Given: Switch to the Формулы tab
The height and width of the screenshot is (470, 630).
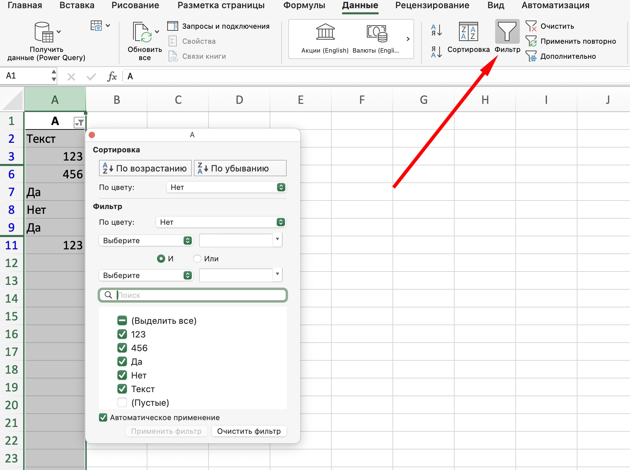Looking at the screenshot, I should (x=304, y=5).
